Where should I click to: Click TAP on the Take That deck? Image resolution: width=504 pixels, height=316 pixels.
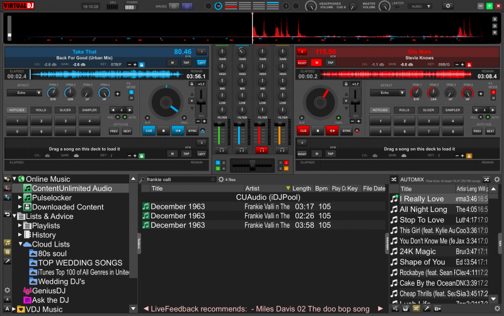tap(186, 62)
